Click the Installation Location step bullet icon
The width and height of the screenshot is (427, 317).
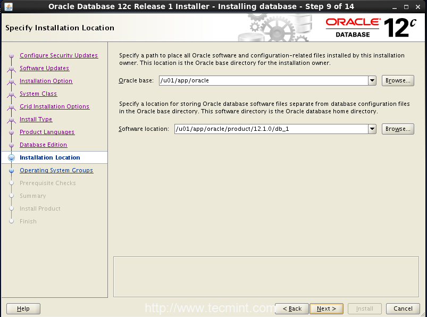(12, 157)
